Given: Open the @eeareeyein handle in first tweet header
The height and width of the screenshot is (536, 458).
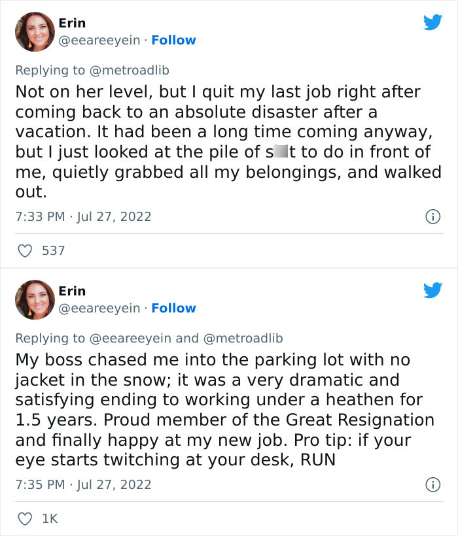Looking at the screenshot, I should pyautogui.click(x=99, y=41).
